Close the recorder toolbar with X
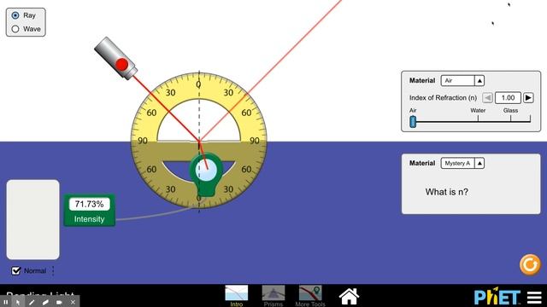This screenshot has height=307, width=547. click(73, 303)
